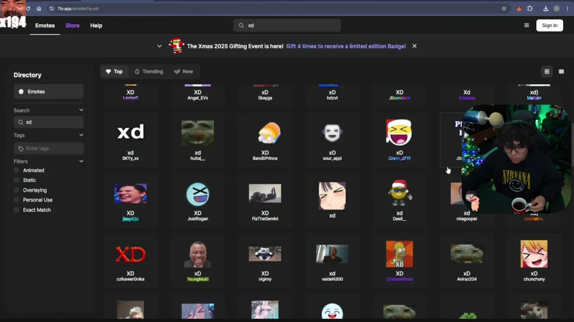The height and width of the screenshot is (322, 574).
Task: Open the Emotes navigation tab
Action: tap(45, 25)
